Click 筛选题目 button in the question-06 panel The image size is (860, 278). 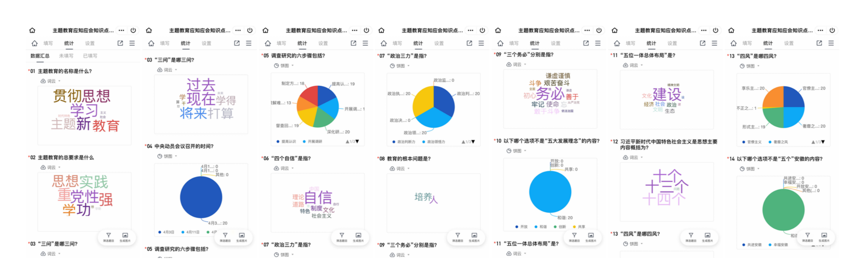click(342, 237)
